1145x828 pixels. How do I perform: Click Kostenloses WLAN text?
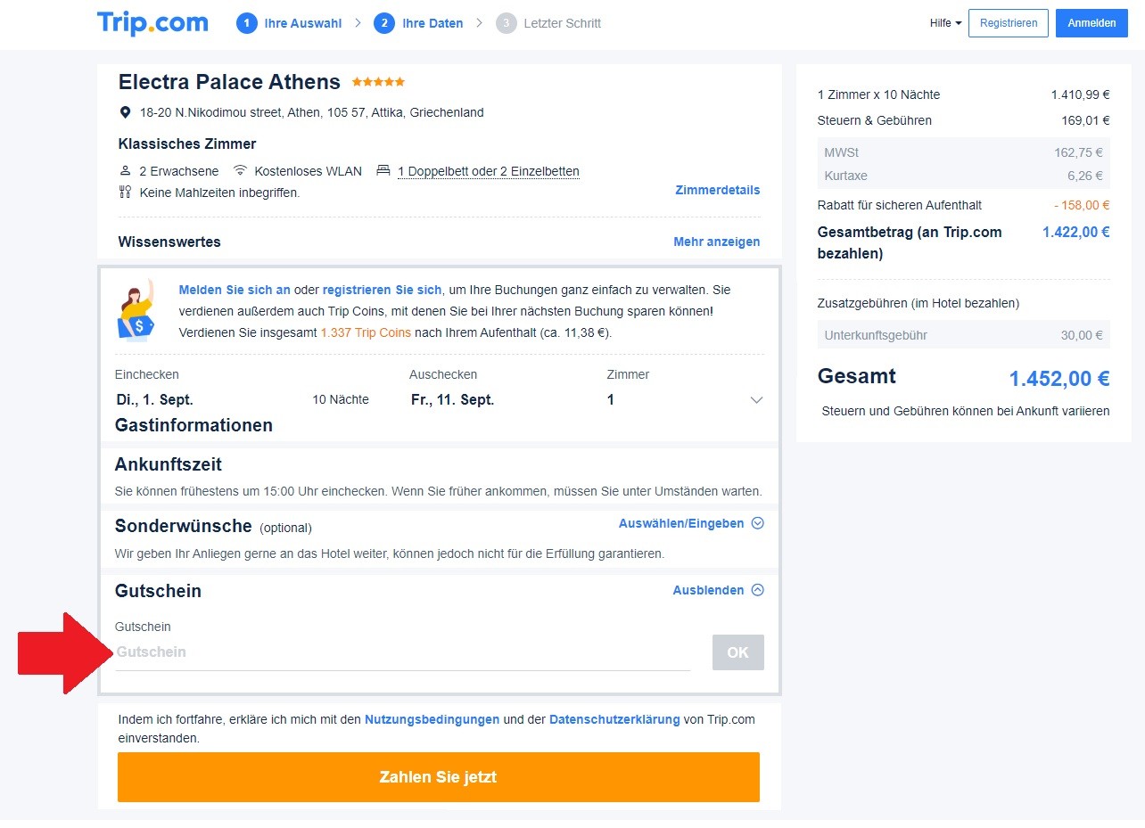[x=309, y=171]
